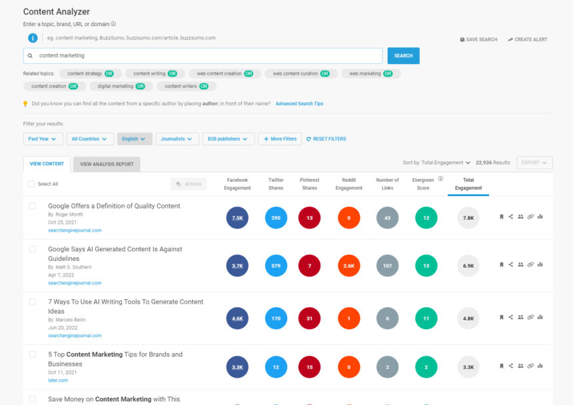The height and width of the screenshot is (405, 573).
Task: View backlinks for the Content Marketing Tips article
Action: (x=530, y=366)
